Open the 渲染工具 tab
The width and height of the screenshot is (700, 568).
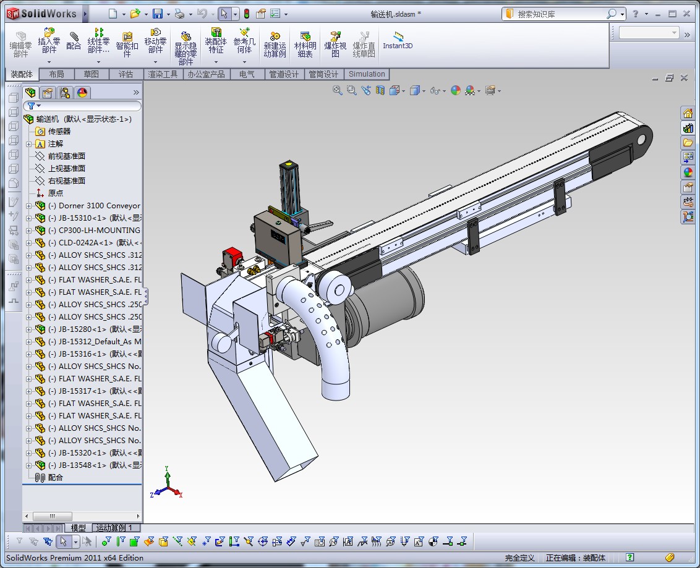[163, 74]
